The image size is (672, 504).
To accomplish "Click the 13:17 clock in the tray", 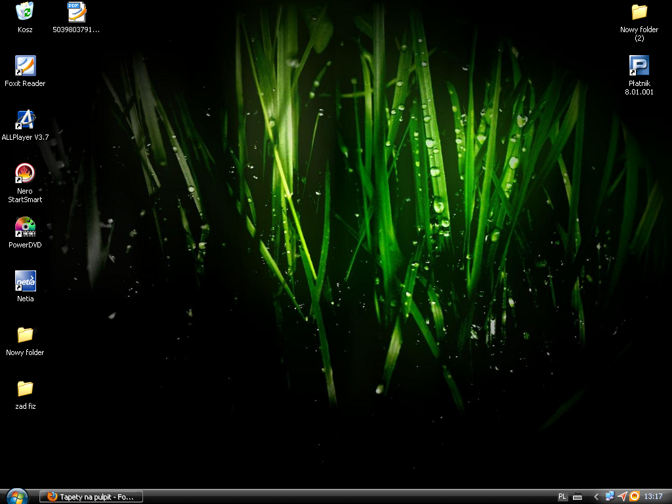I will click(653, 497).
